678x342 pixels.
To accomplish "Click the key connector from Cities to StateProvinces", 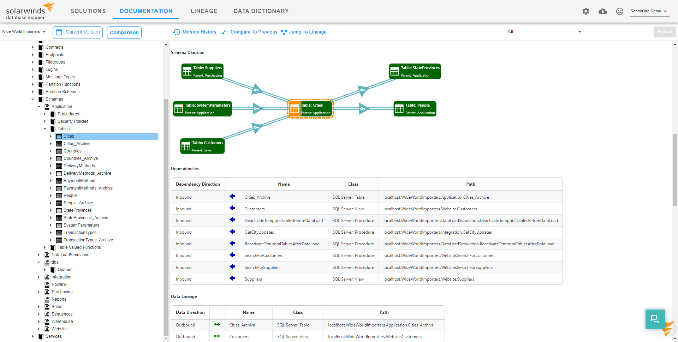I will 363,90.
